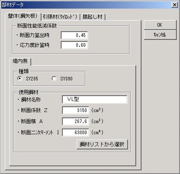
Task: Click the 鋼材名称 field showing VL型
Action: [95, 99]
